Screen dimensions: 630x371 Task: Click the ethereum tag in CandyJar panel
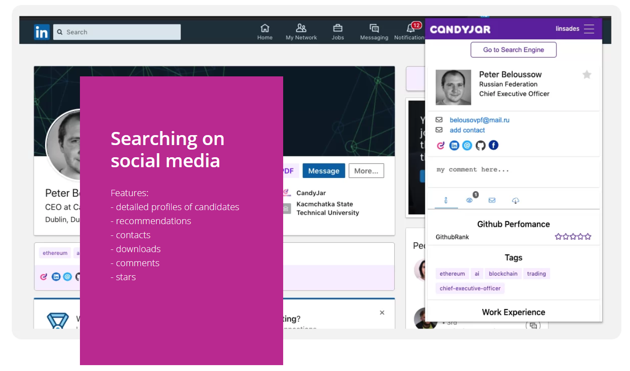(x=452, y=273)
